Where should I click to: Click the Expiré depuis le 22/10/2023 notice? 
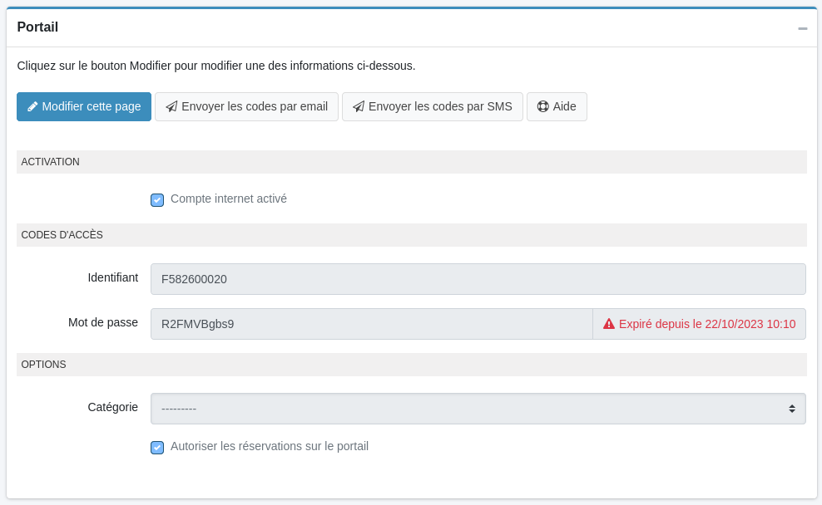706,324
